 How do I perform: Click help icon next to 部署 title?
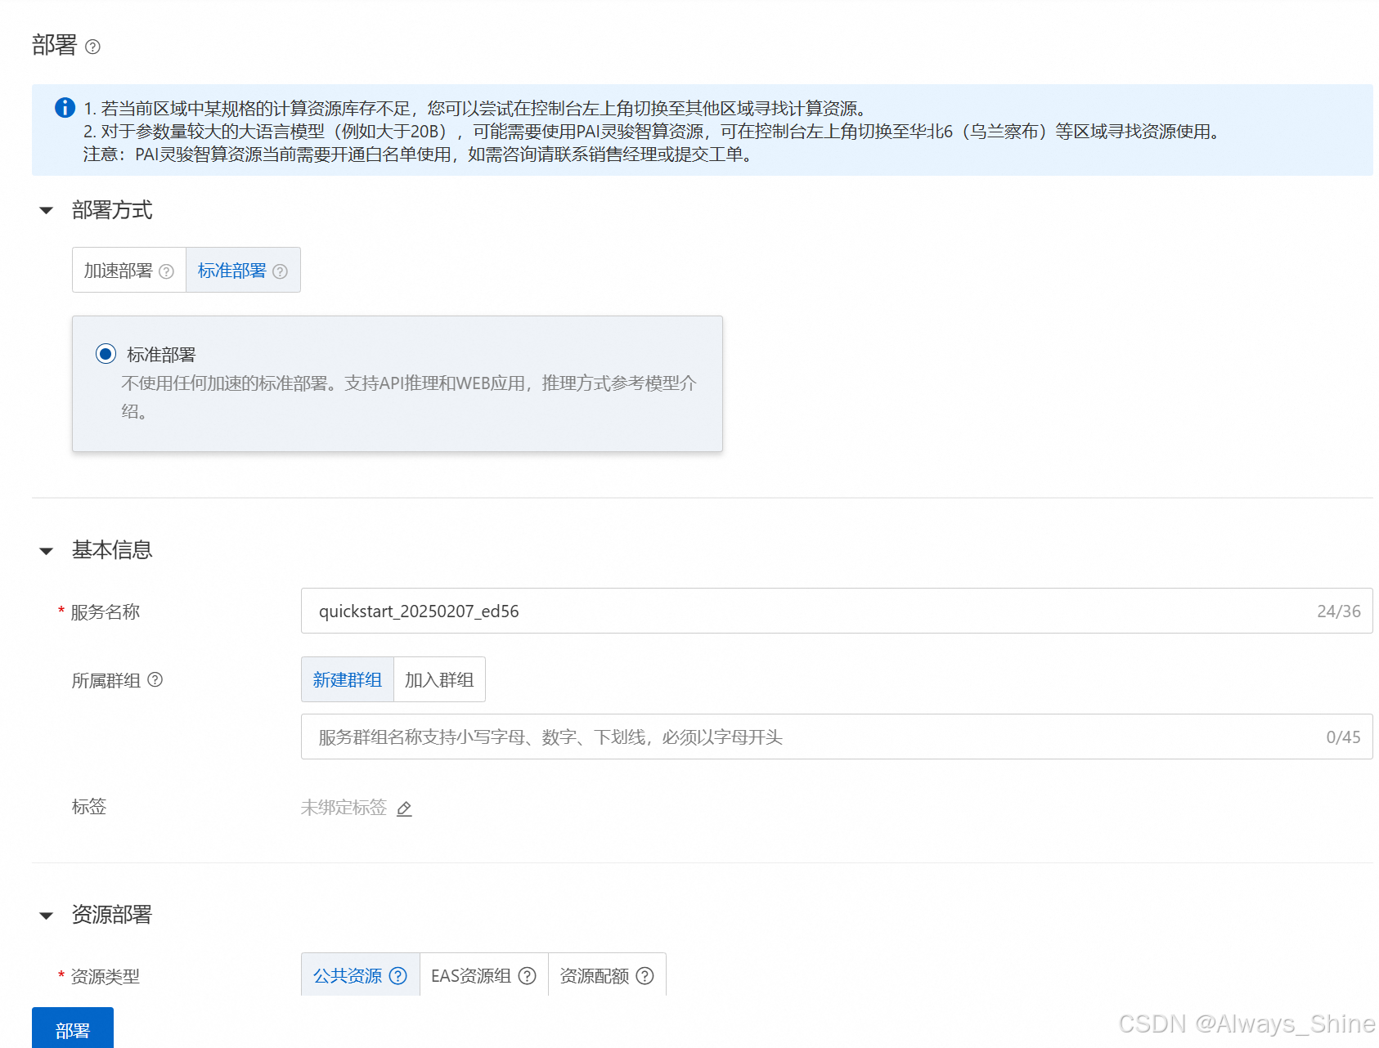tap(92, 47)
